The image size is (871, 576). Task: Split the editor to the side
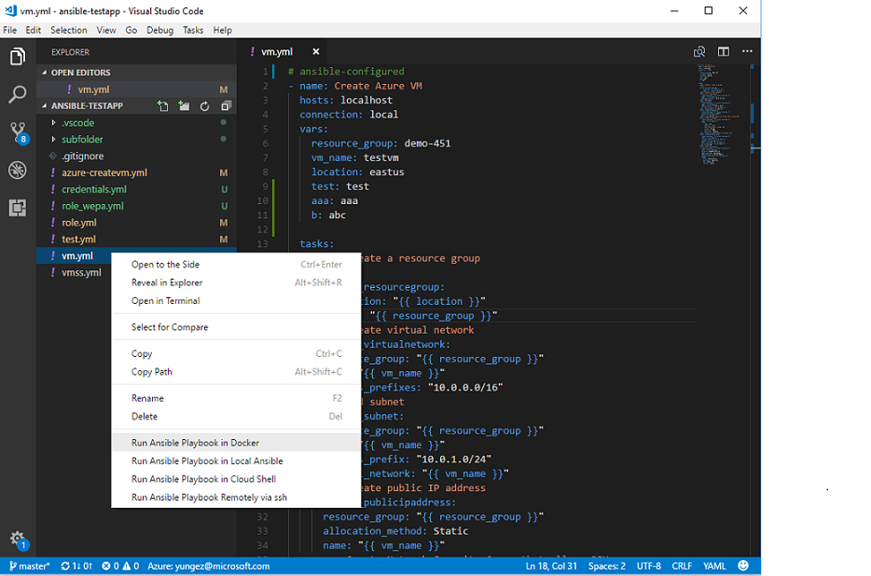pos(724,51)
